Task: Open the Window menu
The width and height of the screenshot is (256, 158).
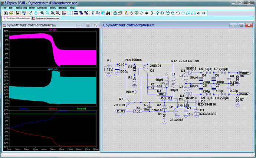Action: tap(63, 8)
